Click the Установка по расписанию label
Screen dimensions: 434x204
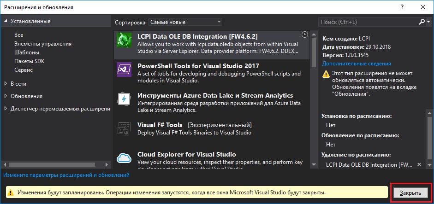357,116
